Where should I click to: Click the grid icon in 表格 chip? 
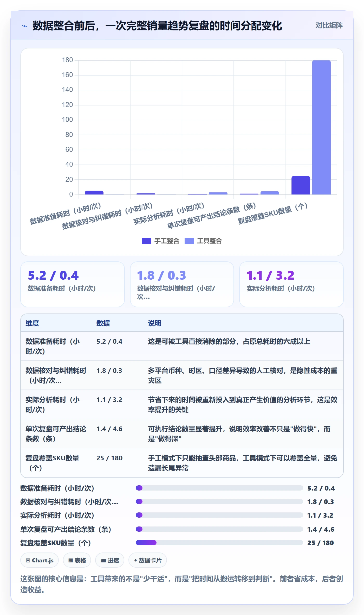[70, 561]
